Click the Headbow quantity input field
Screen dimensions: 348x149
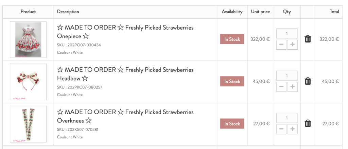point(287,76)
